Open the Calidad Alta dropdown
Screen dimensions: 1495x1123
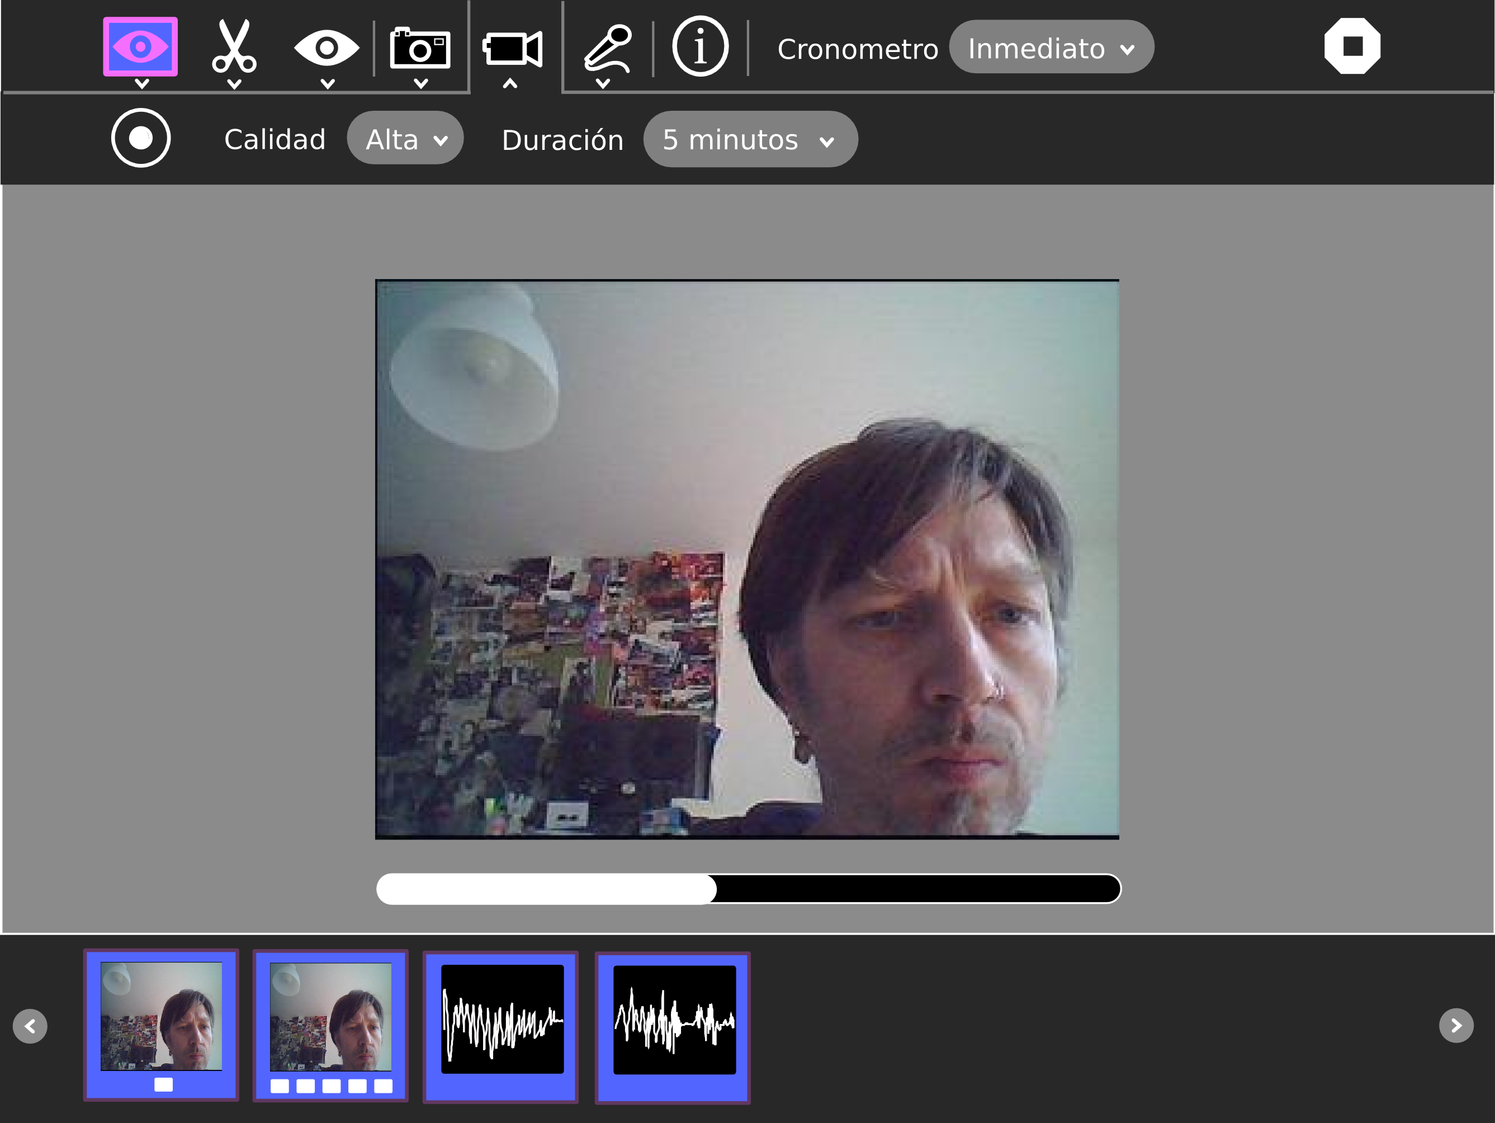click(x=405, y=139)
